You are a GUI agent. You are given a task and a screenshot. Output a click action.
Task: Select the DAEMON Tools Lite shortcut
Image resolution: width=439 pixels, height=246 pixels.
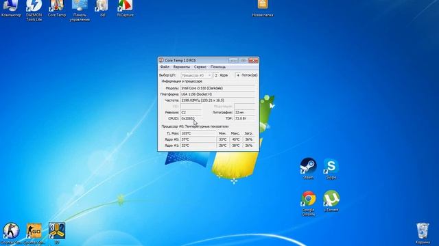tap(34, 10)
